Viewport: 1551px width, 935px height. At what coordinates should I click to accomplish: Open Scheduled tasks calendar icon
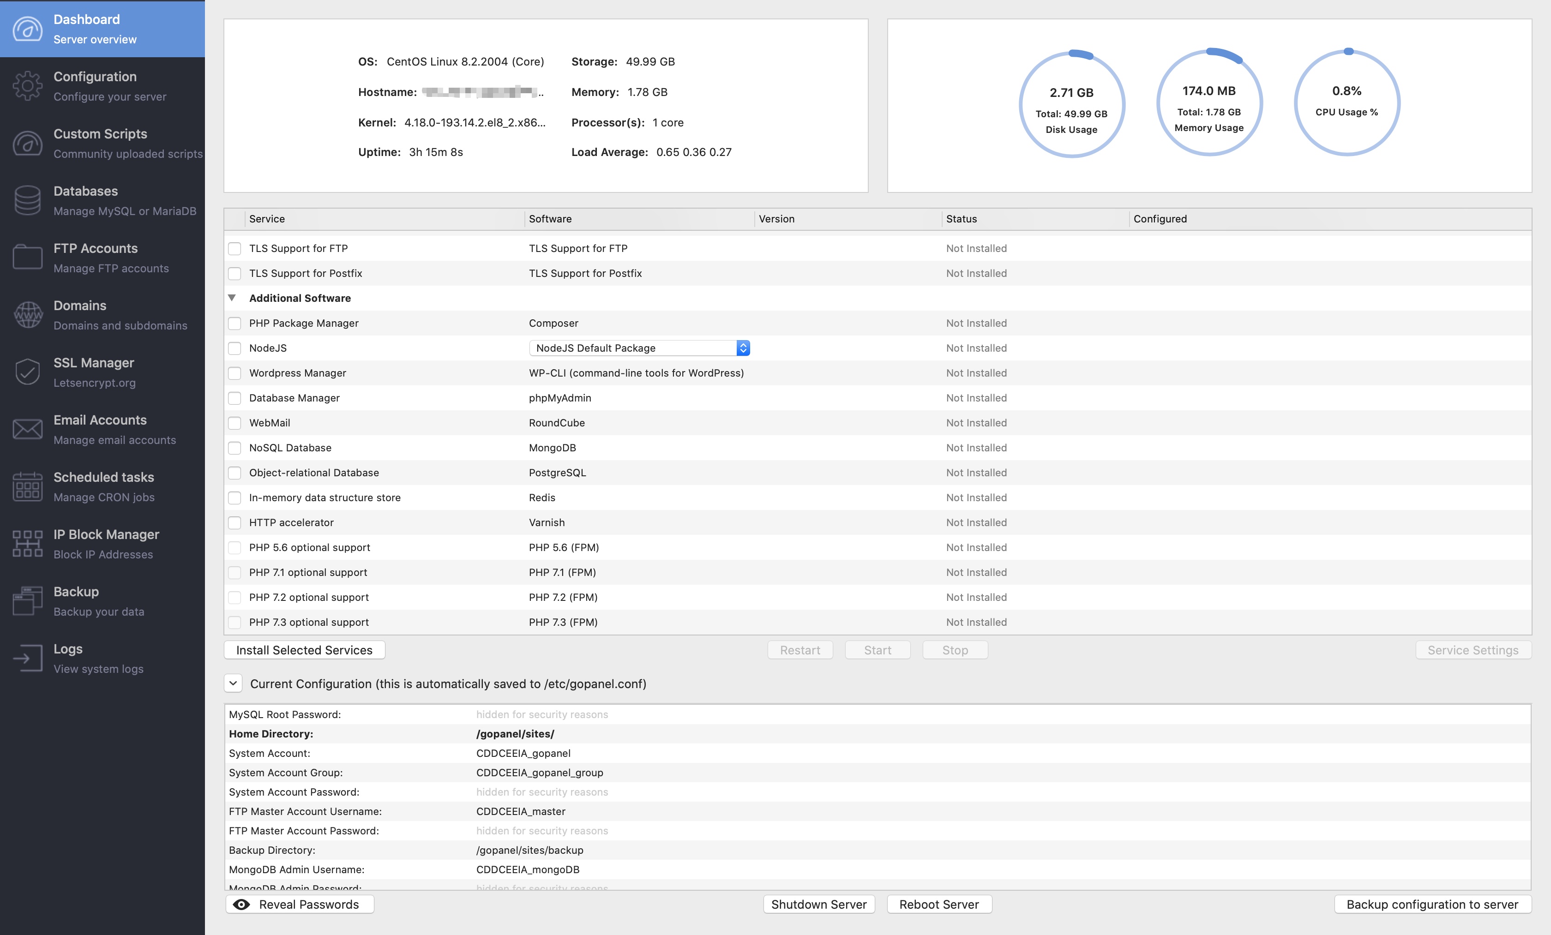(28, 486)
